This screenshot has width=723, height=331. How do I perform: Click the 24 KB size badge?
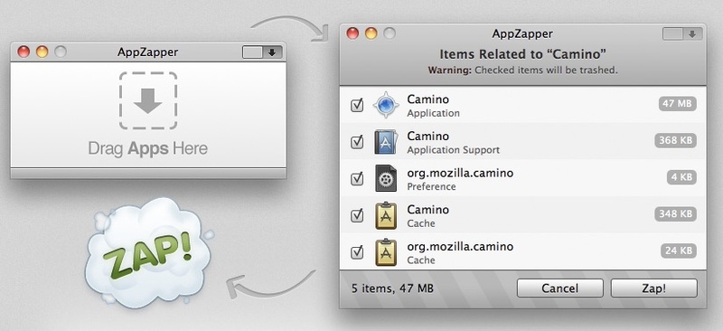point(679,251)
